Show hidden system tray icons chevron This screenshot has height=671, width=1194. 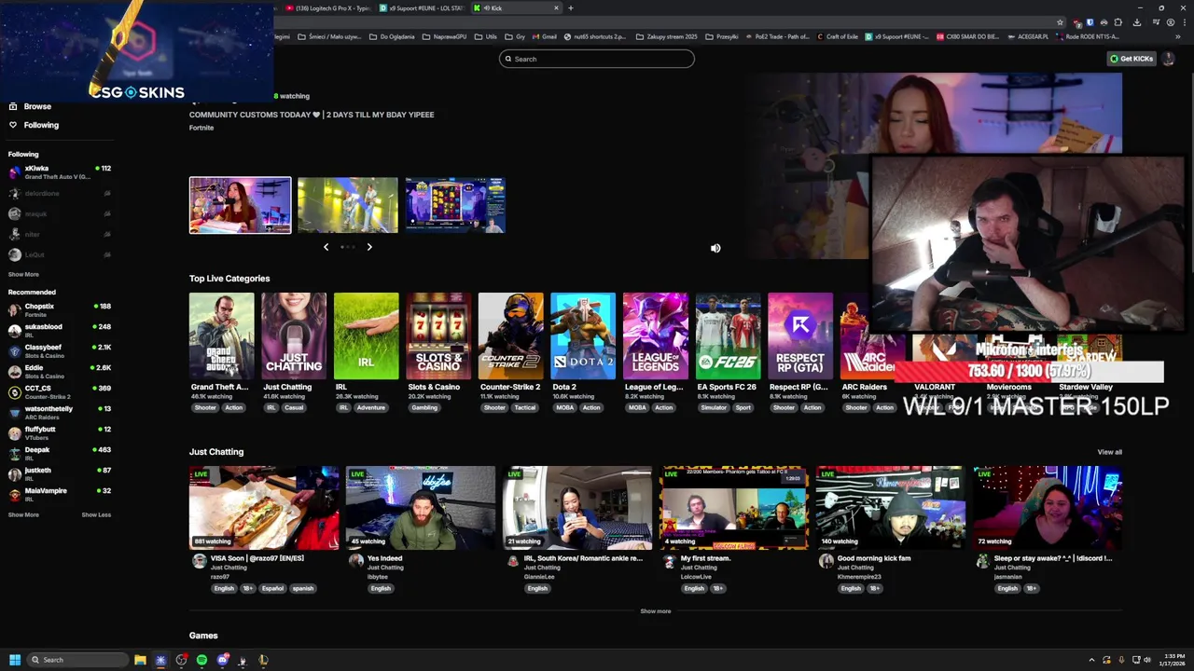pos(1091,660)
